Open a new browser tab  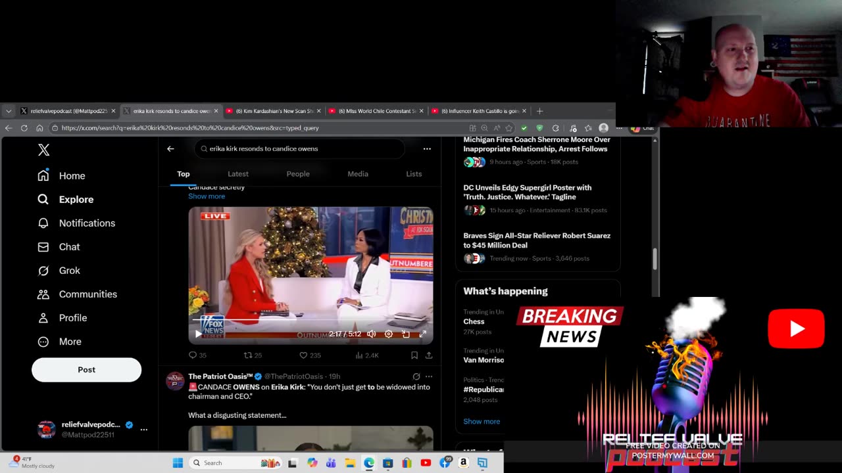(x=539, y=111)
